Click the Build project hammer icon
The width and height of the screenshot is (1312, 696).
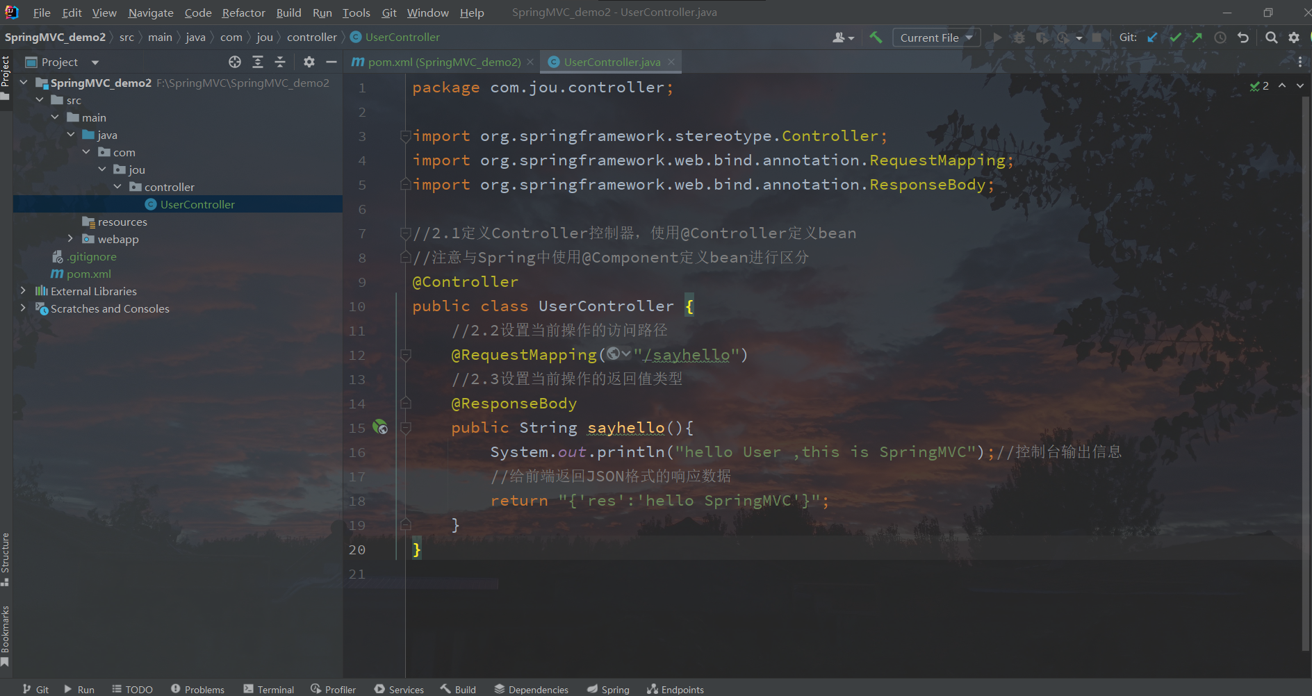pyautogui.click(x=876, y=38)
